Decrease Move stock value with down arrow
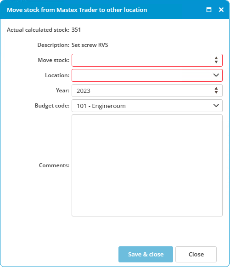 click(216, 62)
